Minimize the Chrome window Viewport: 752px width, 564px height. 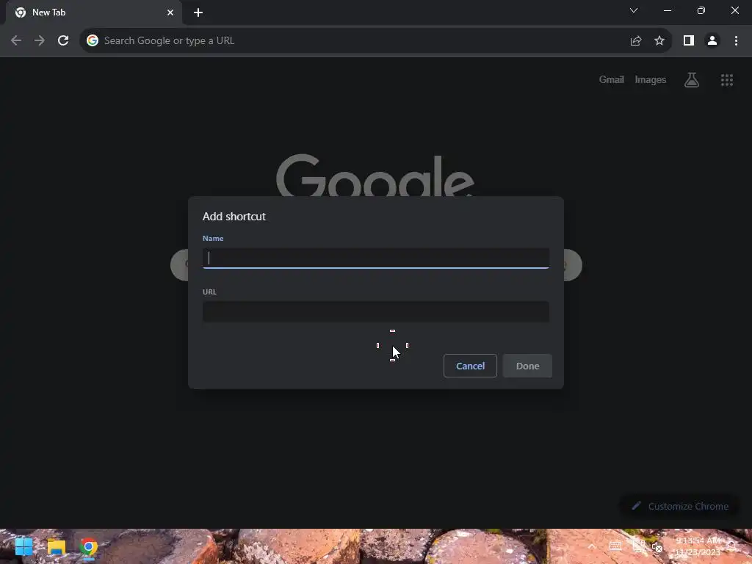pos(667,10)
